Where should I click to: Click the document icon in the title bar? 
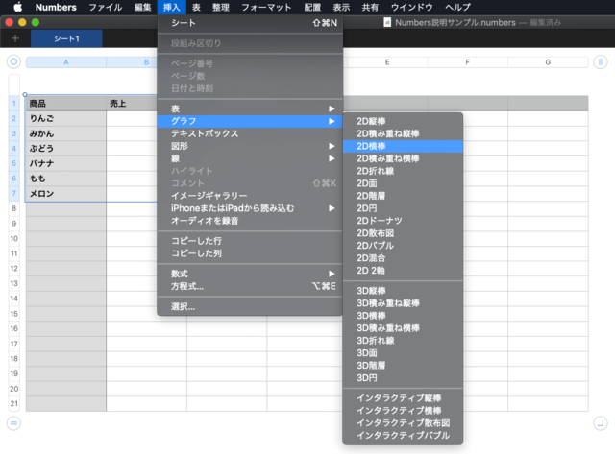[387, 22]
